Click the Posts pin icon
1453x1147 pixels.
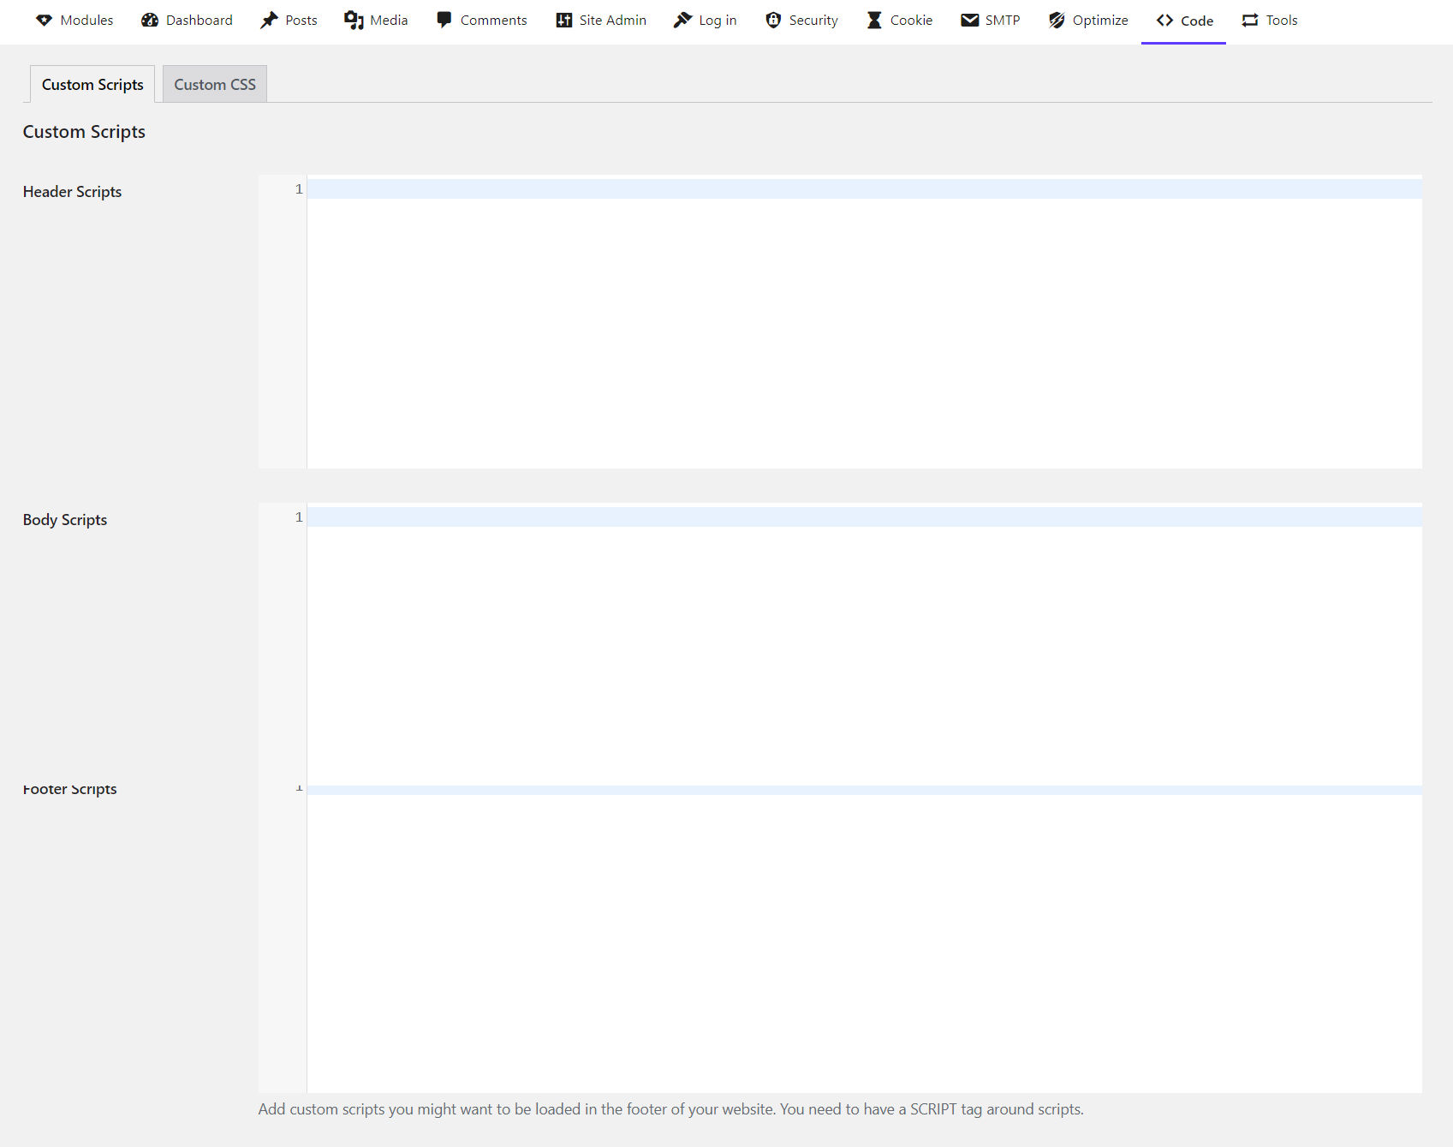(270, 21)
